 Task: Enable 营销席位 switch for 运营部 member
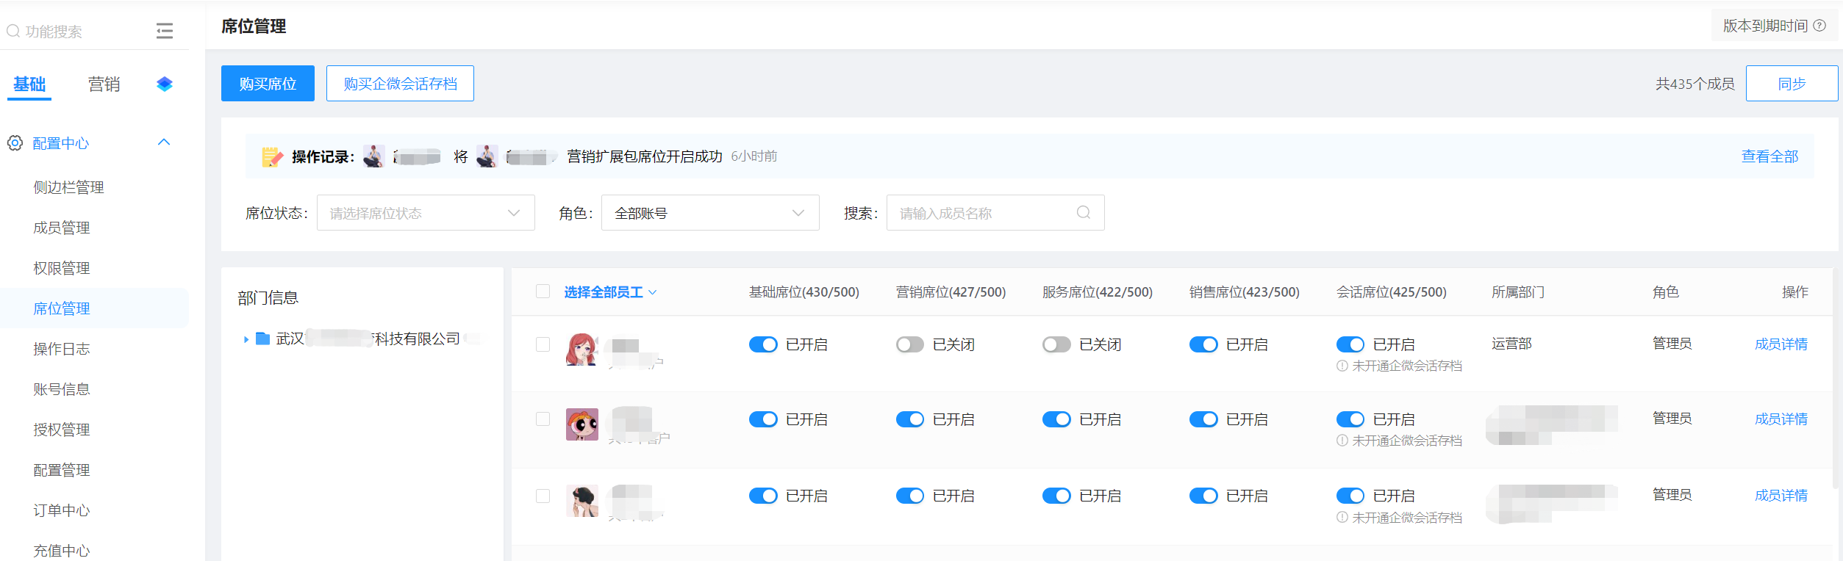[910, 344]
